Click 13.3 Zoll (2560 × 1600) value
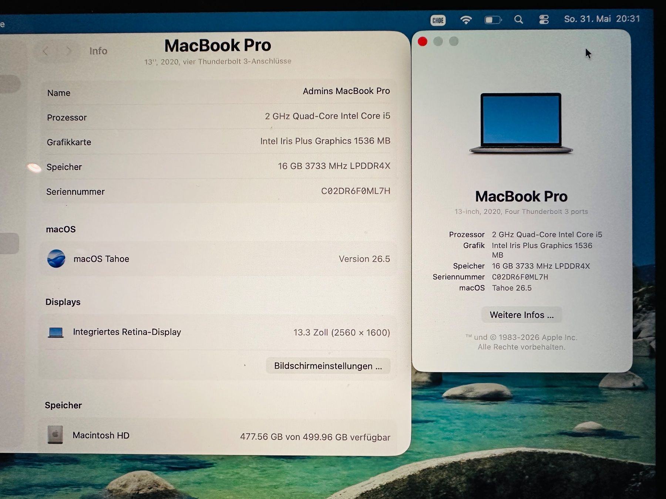 [x=342, y=332]
